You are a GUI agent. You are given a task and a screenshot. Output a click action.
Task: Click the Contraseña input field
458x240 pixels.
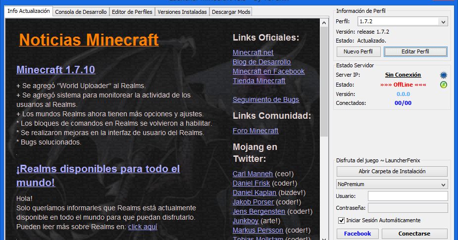click(x=408, y=208)
